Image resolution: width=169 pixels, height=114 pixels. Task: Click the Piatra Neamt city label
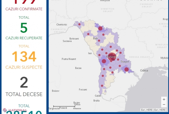(69, 59)
